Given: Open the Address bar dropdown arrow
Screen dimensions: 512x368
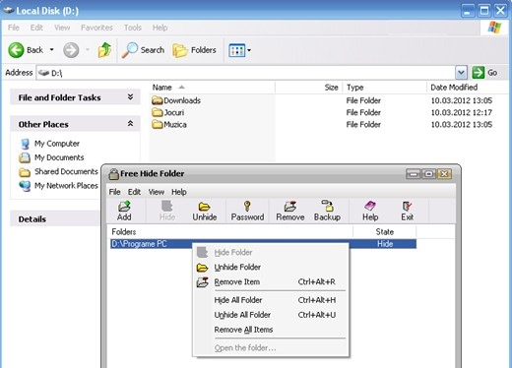Looking at the screenshot, I should pyautogui.click(x=461, y=73).
